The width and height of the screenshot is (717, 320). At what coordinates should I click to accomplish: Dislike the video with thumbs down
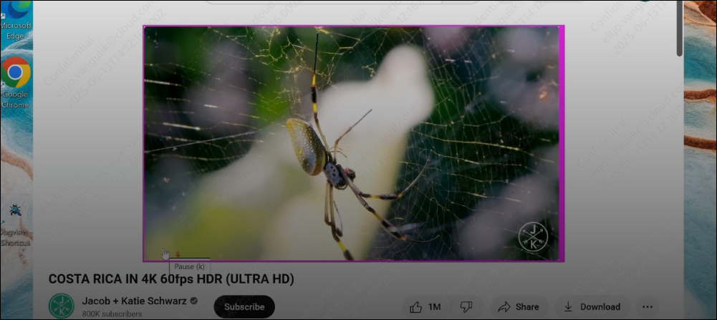point(466,306)
